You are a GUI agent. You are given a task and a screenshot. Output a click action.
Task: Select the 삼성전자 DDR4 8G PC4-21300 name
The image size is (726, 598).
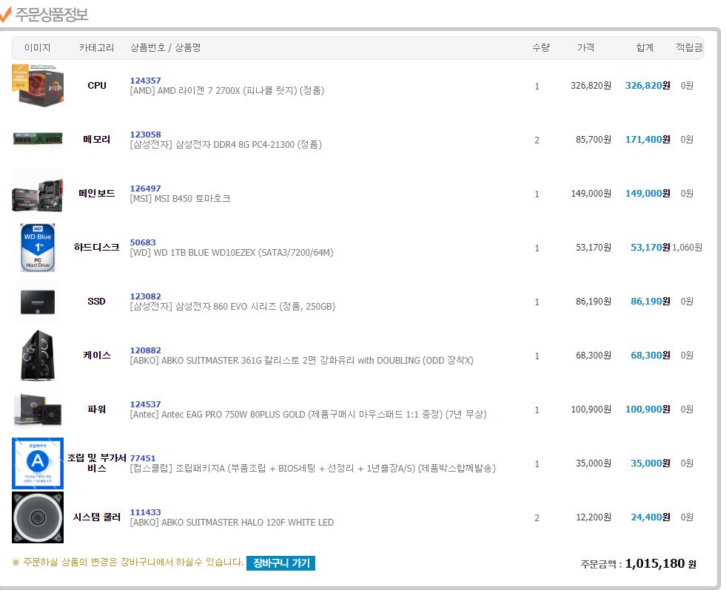tap(226, 145)
